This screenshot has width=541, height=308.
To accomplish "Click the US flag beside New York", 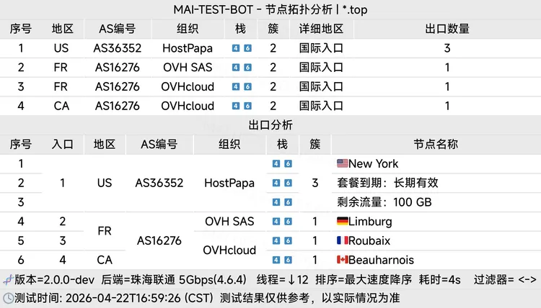I will pyautogui.click(x=342, y=164).
